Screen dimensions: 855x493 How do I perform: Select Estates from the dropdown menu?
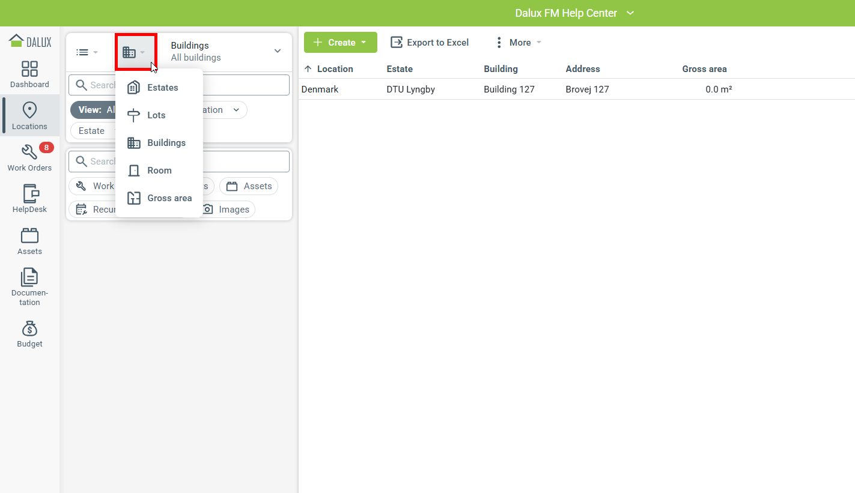(162, 88)
